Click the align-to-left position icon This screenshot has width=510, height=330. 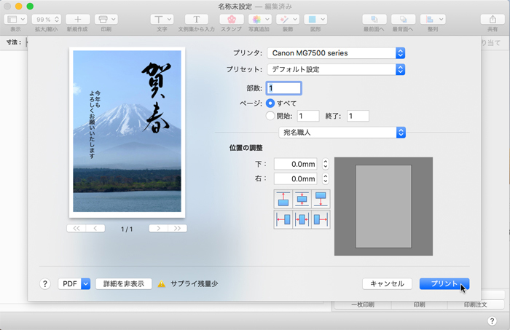pyautogui.click(x=283, y=219)
